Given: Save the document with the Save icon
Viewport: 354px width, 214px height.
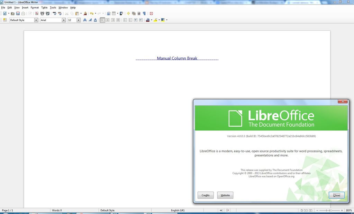Looking at the screenshot, I should tap(18, 13).
